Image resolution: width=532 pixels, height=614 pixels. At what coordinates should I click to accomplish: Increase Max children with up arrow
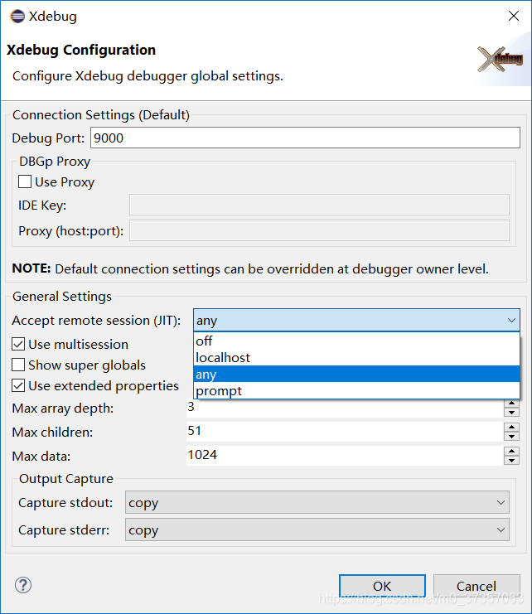[x=511, y=428]
